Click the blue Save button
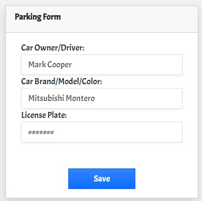Image resolution: width=202 pixels, height=201 pixels. click(102, 179)
